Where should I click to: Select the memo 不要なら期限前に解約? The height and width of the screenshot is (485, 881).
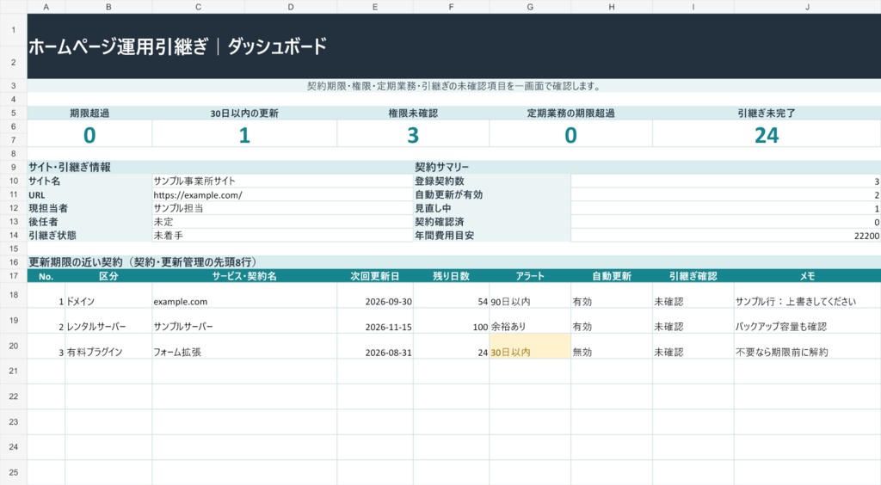pyautogui.click(x=807, y=346)
